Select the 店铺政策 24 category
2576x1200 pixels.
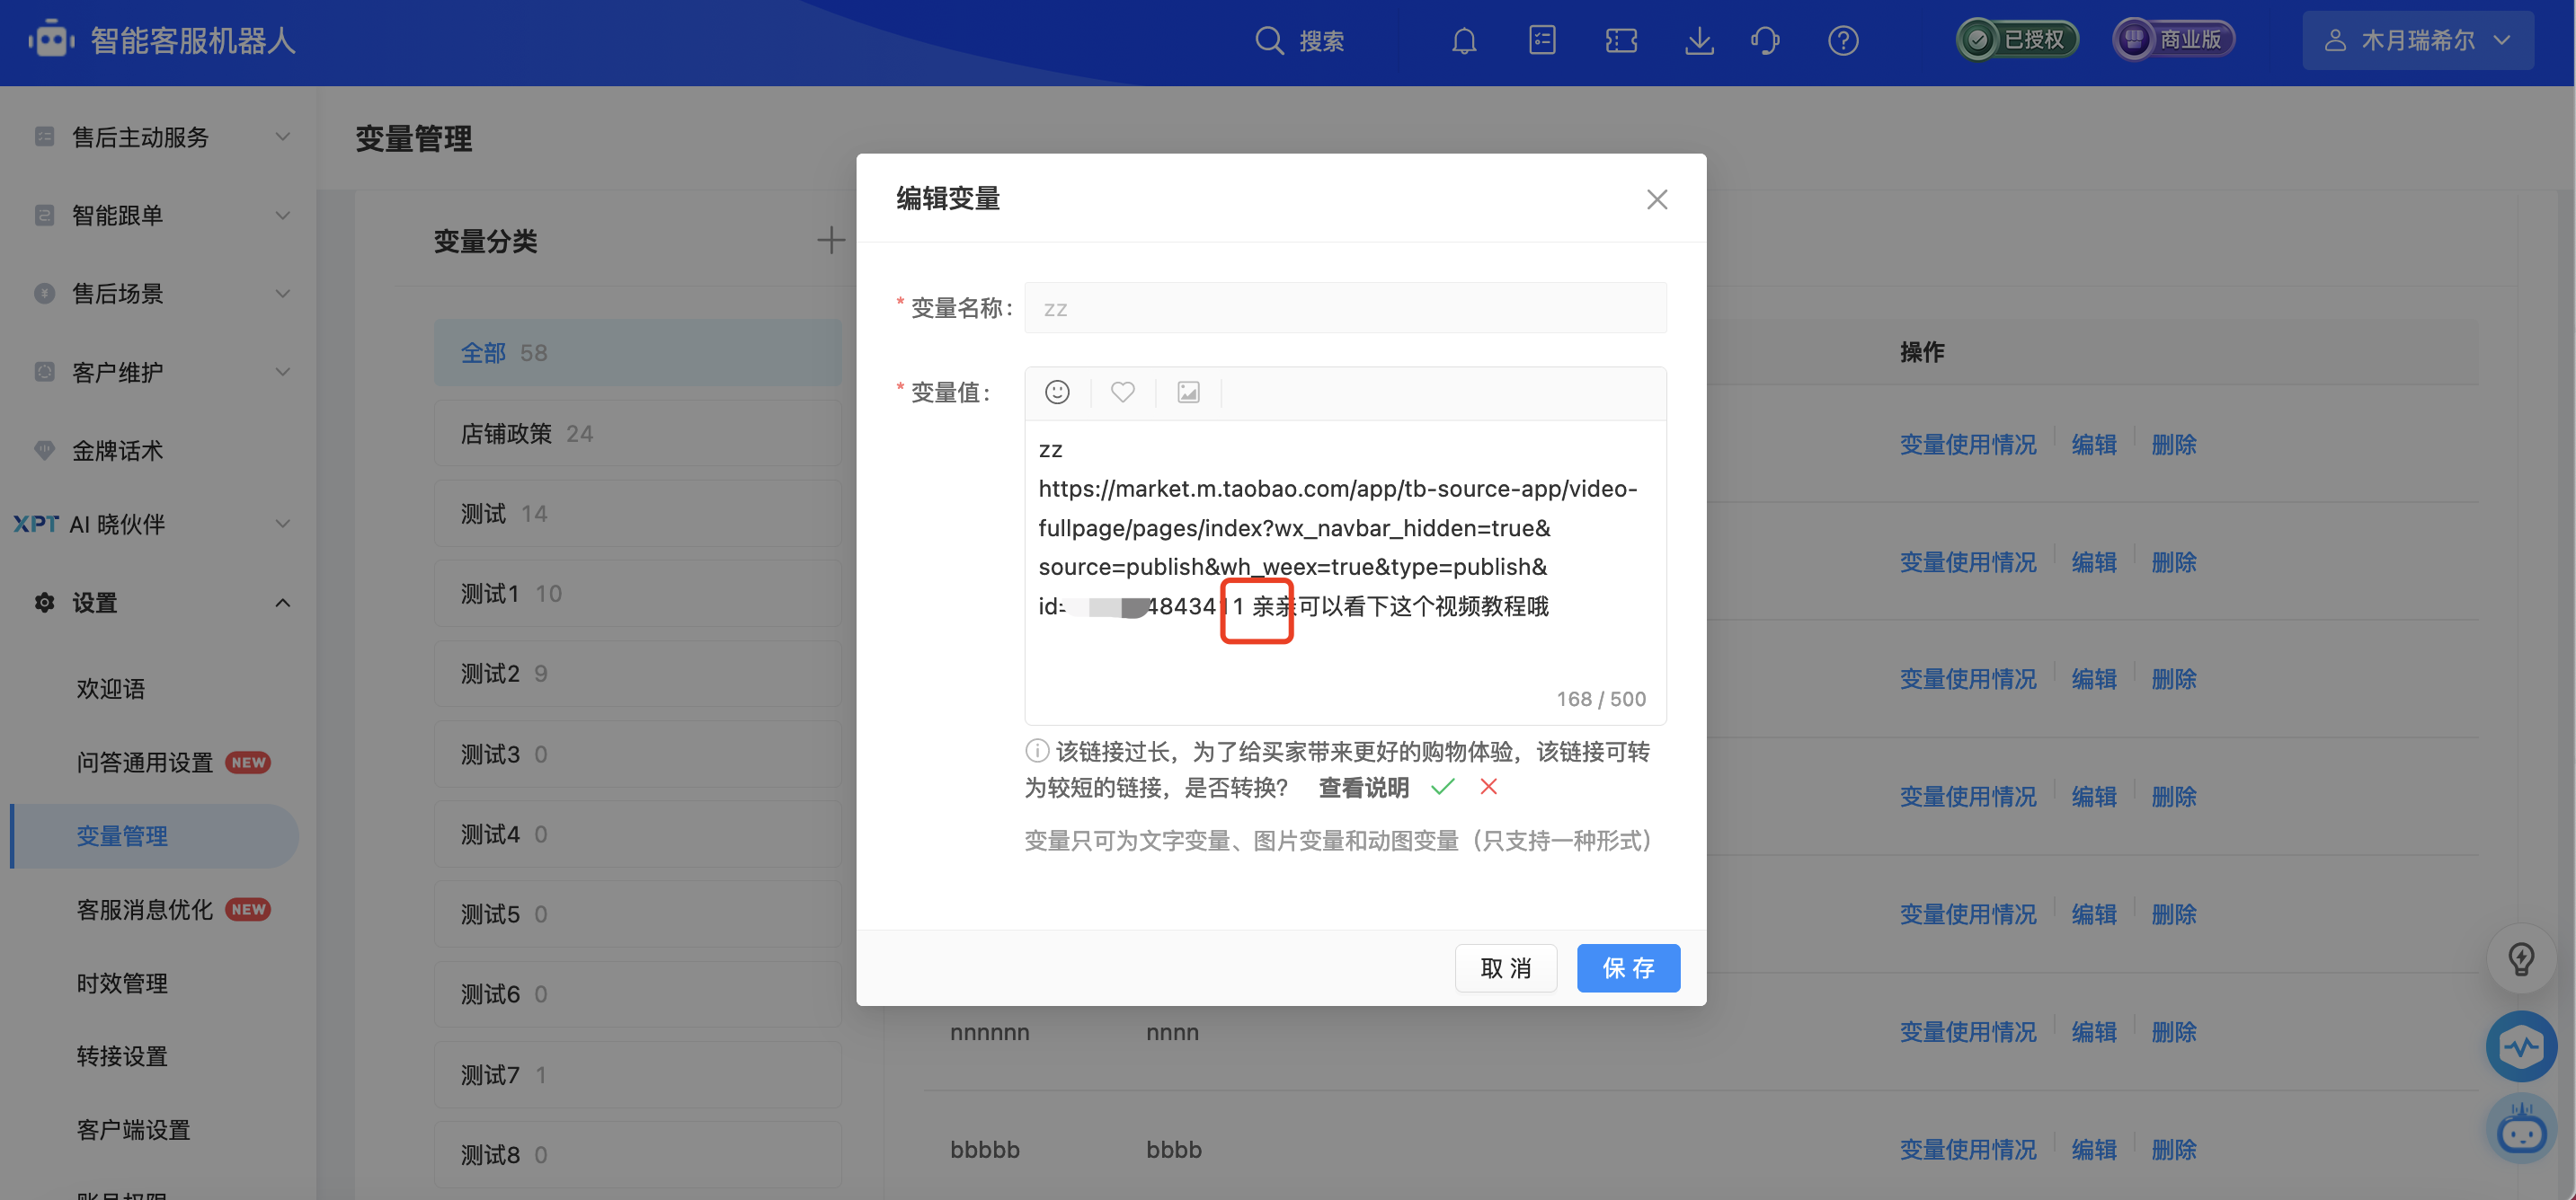[638, 434]
